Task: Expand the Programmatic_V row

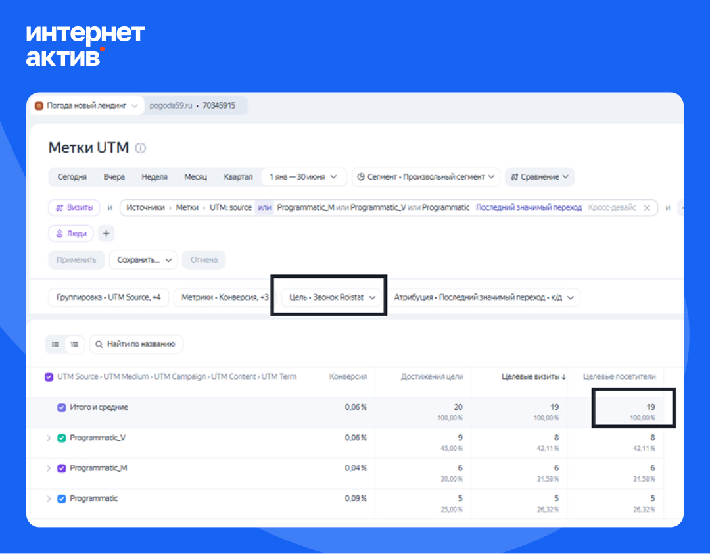Action: 49,438
